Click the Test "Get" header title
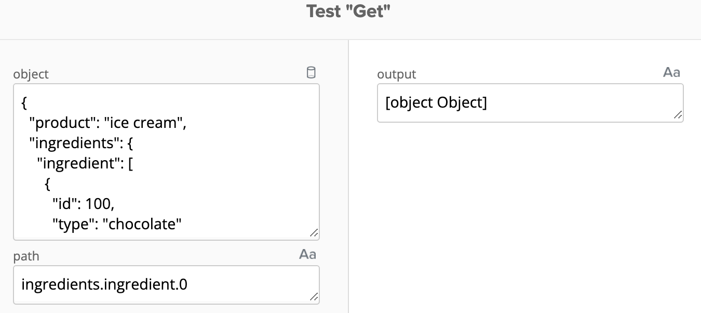 pyautogui.click(x=348, y=11)
